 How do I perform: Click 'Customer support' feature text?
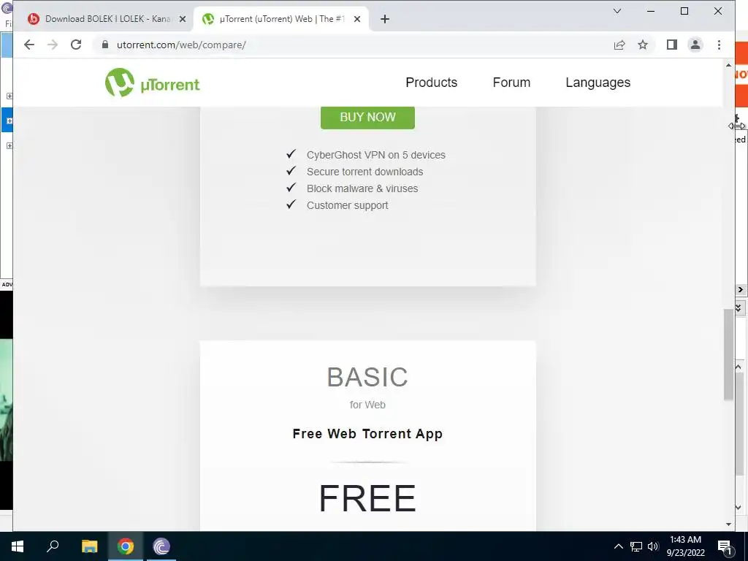pos(347,205)
